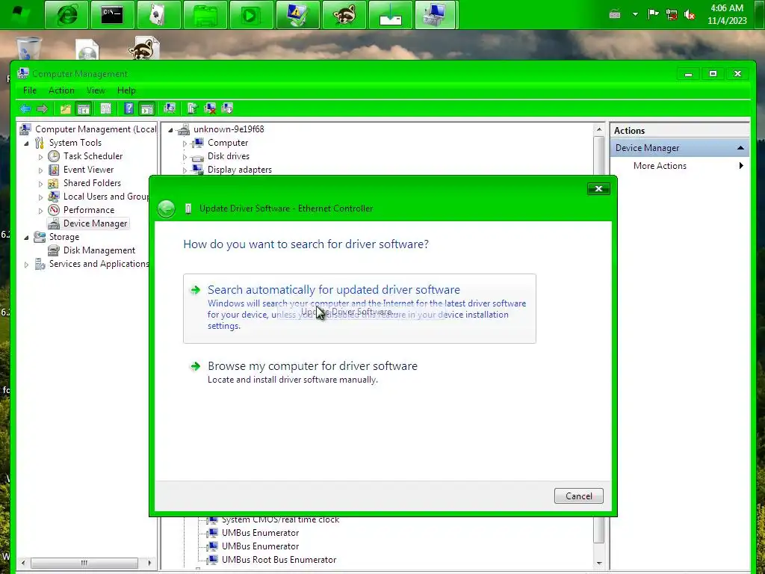Show hidden tray icons arrow
This screenshot has width=765, height=574.
(635, 15)
